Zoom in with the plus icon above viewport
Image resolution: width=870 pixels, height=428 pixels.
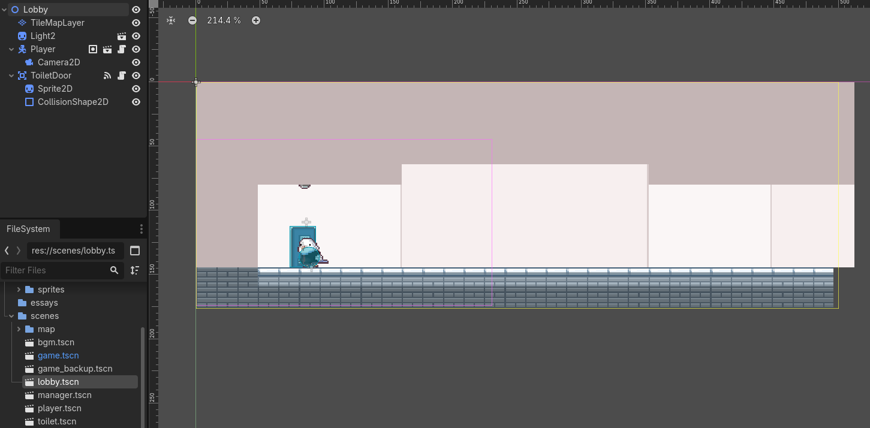256,20
